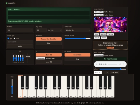This screenshot has height=105, width=140.
Task: Click the Save Char button
Action: [x=103, y=34]
